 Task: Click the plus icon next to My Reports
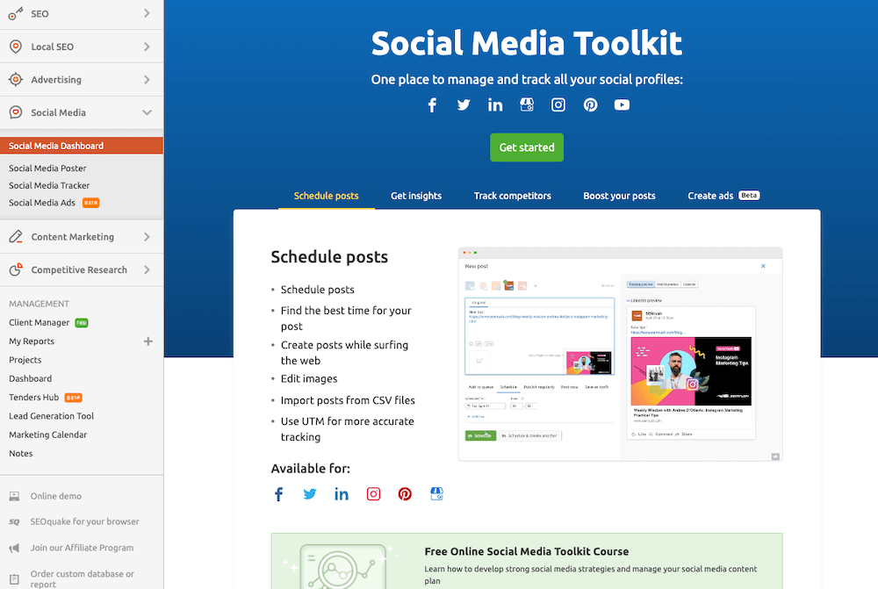pos(148,341)
